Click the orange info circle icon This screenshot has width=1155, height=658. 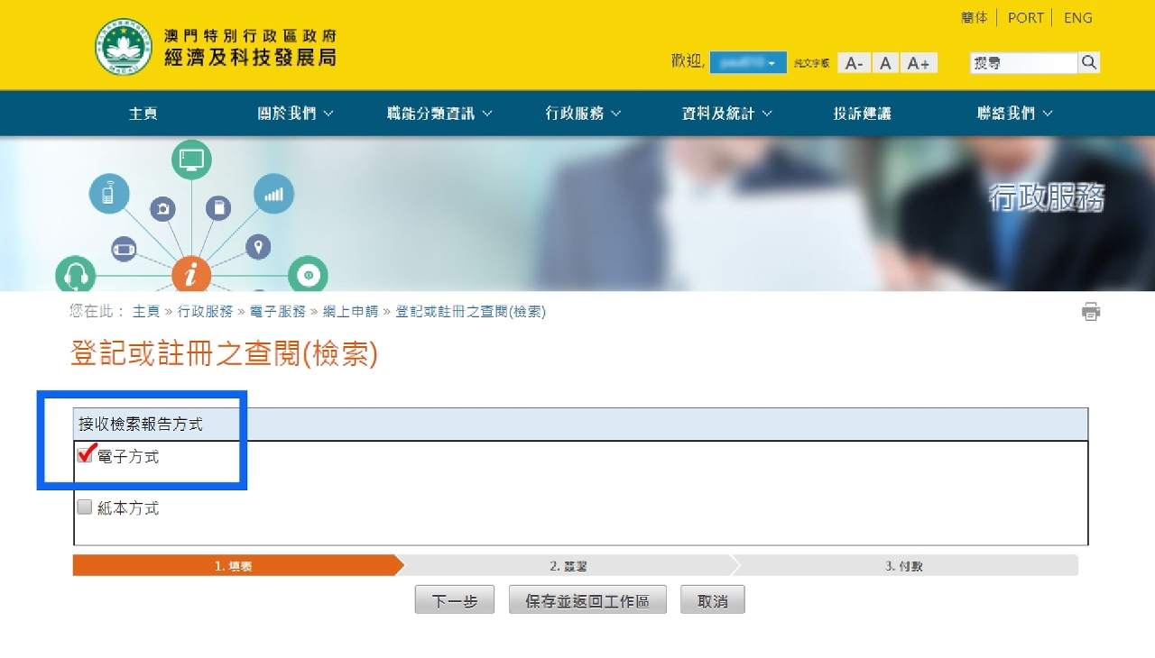click(190, 274)
